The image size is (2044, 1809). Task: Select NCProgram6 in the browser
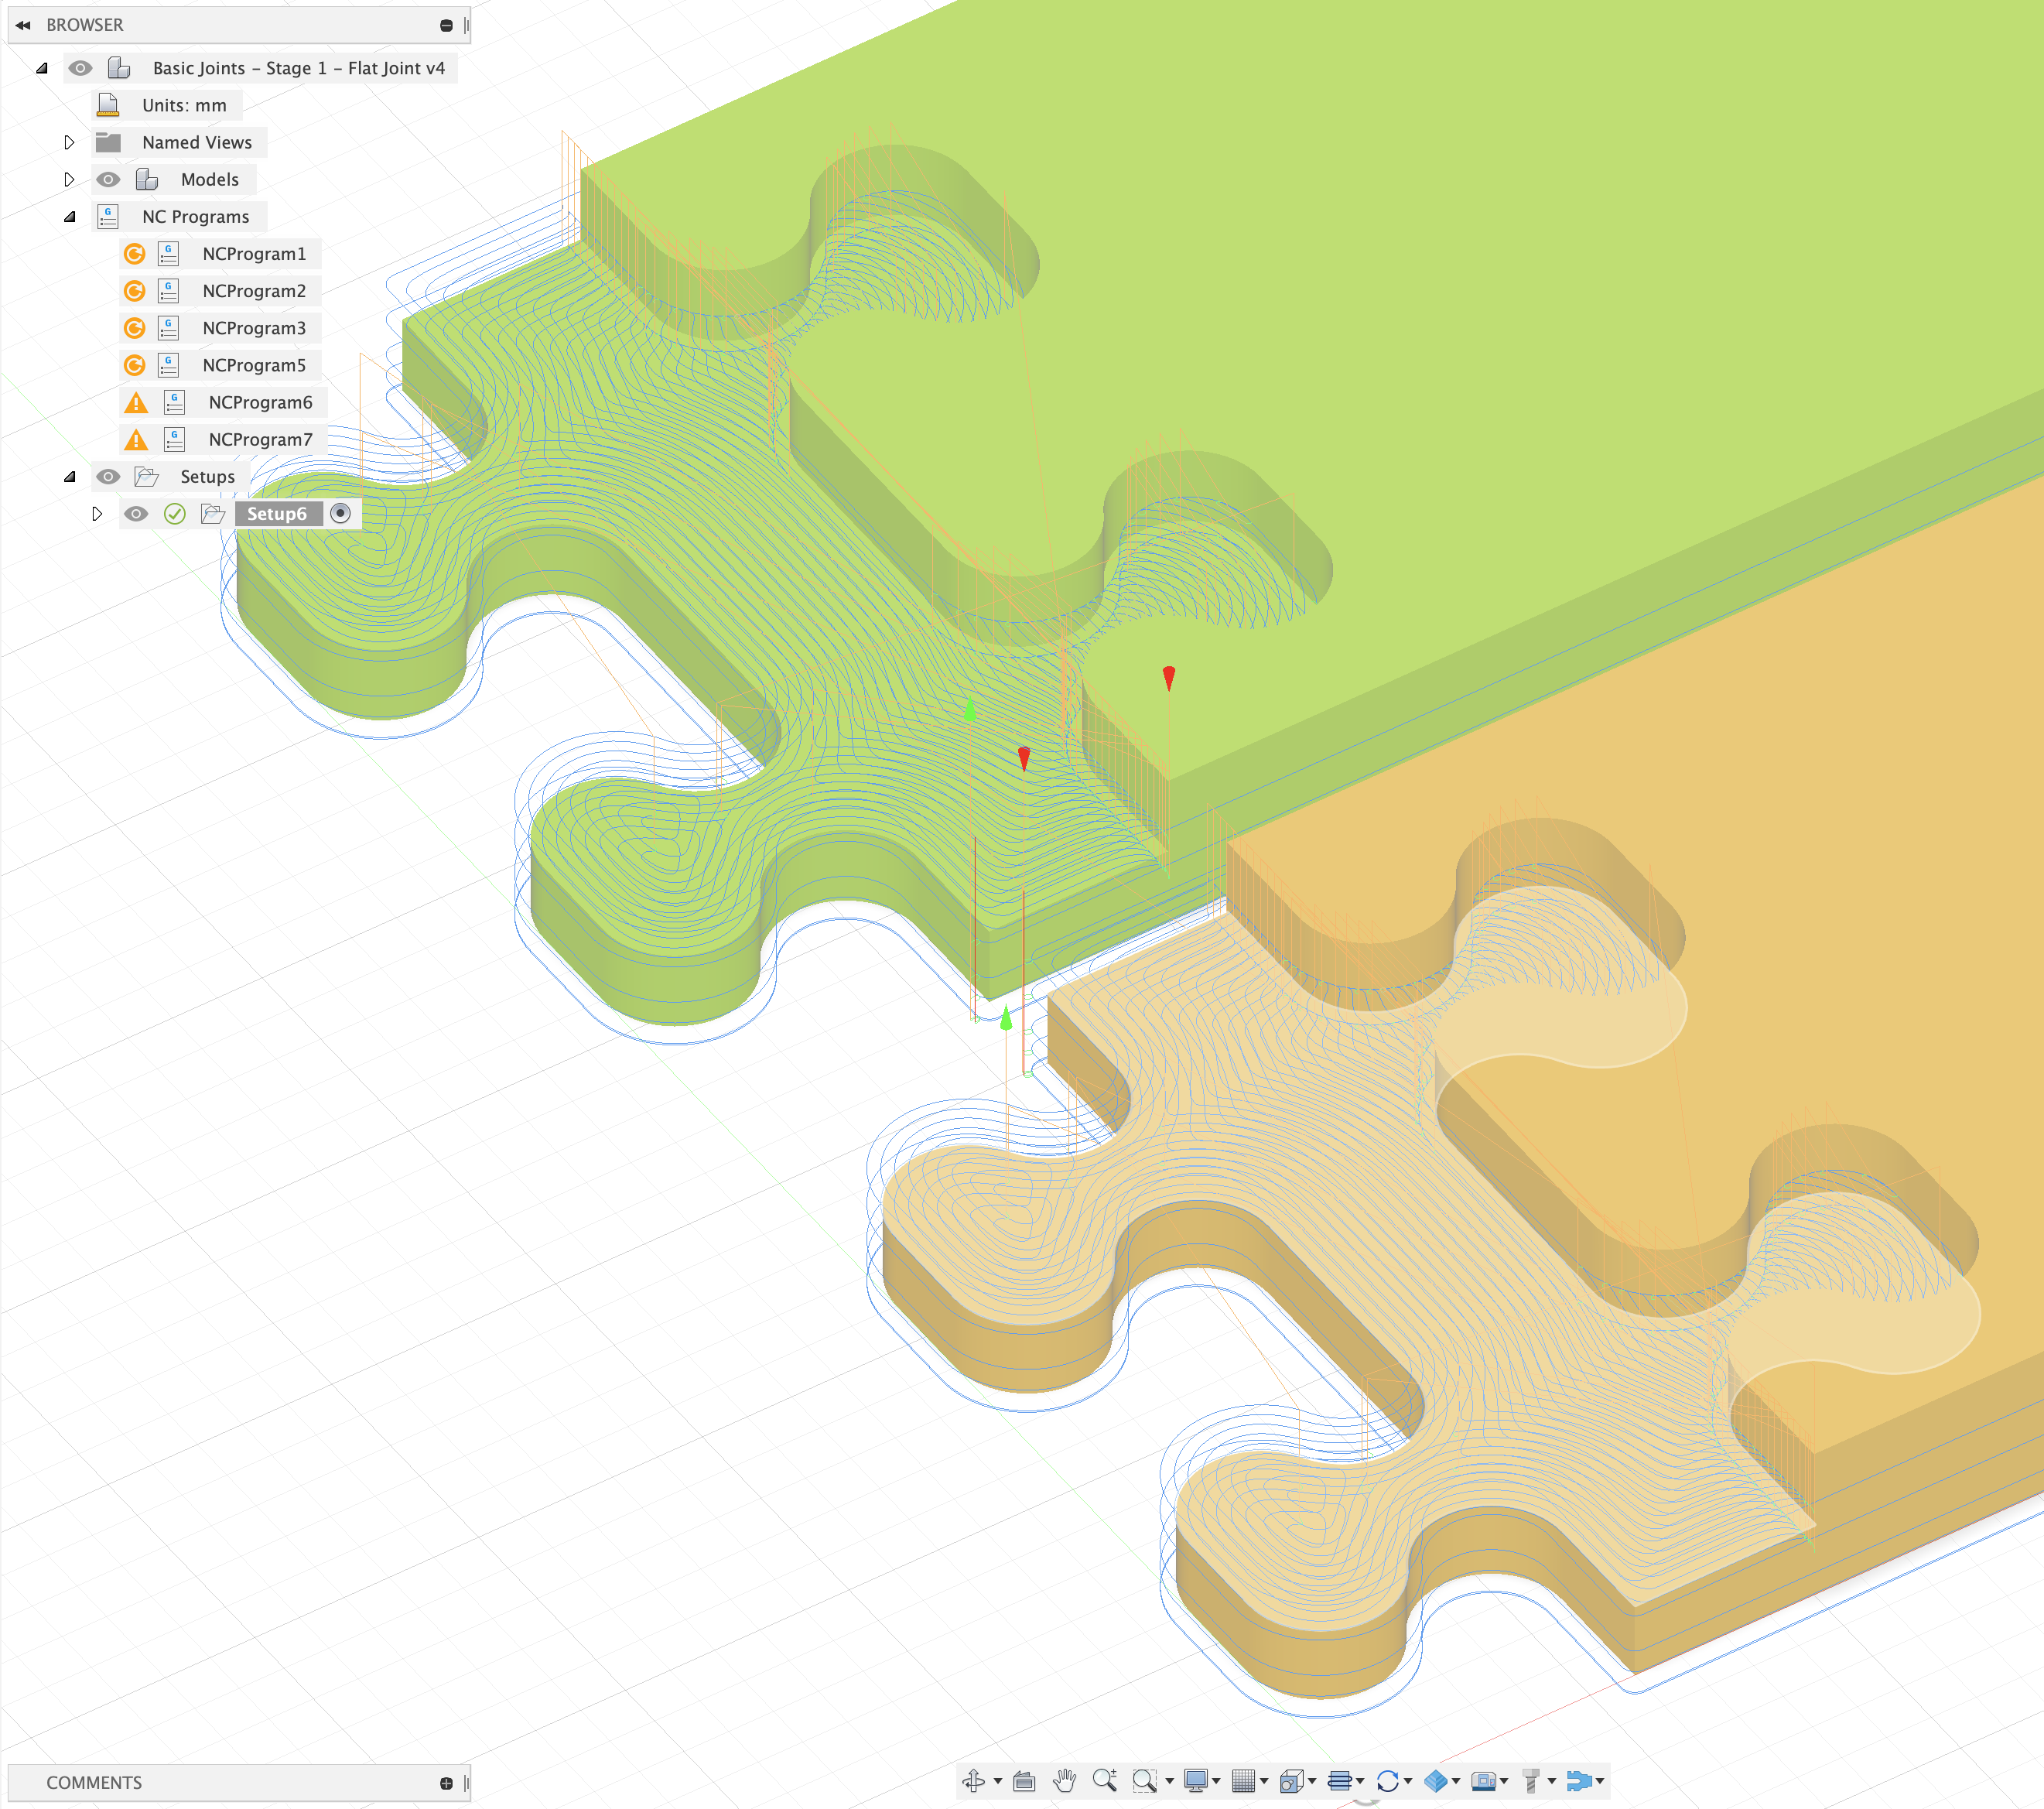point(260,403)
